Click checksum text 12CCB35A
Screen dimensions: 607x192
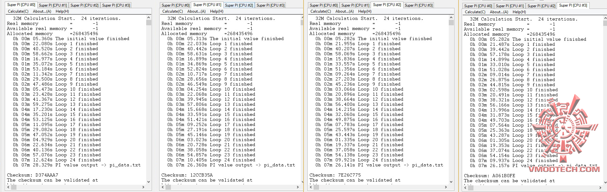(x=201, y=175)
